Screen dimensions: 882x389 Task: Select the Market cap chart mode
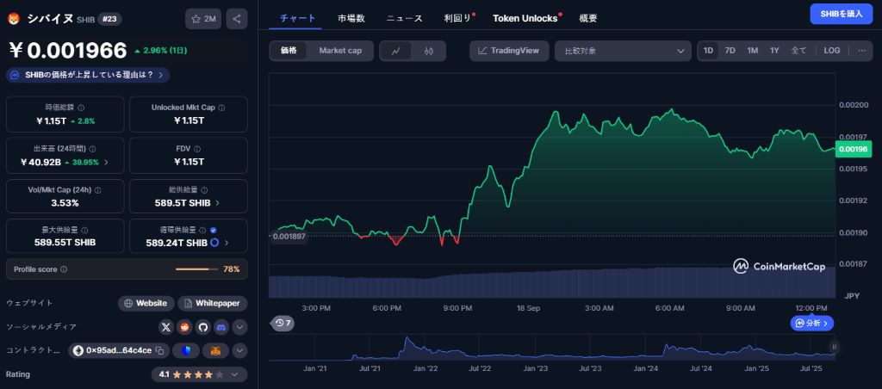[340, 51]
